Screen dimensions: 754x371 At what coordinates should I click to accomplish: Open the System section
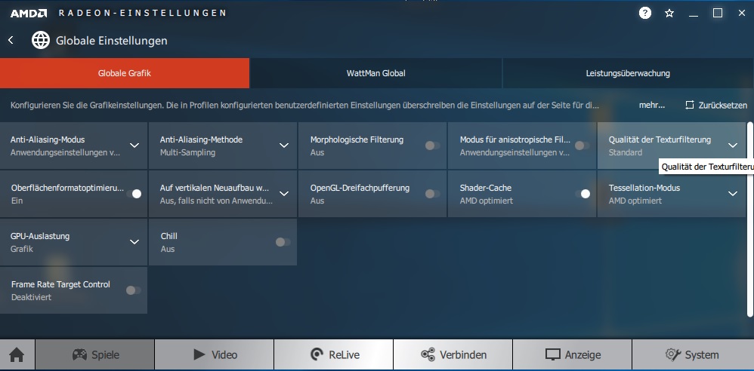pyautogui.click(x=693, y=355)
